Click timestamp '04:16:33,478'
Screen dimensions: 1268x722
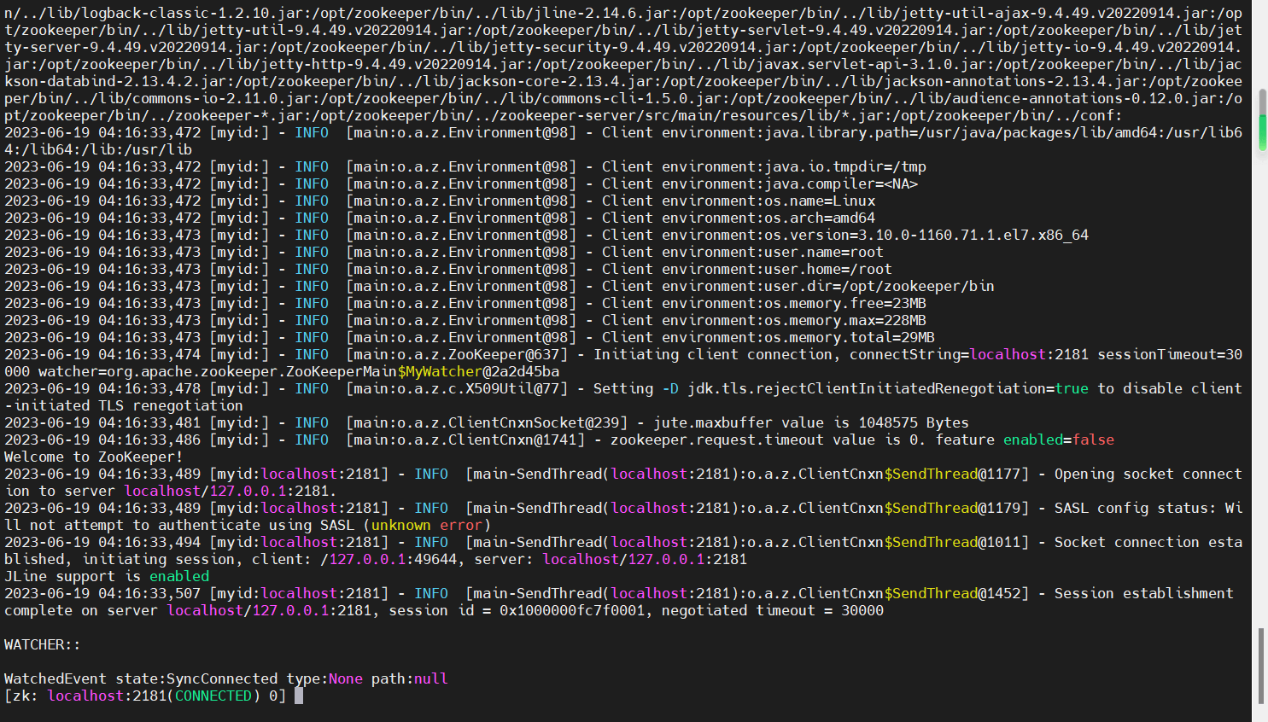[149, 388]
